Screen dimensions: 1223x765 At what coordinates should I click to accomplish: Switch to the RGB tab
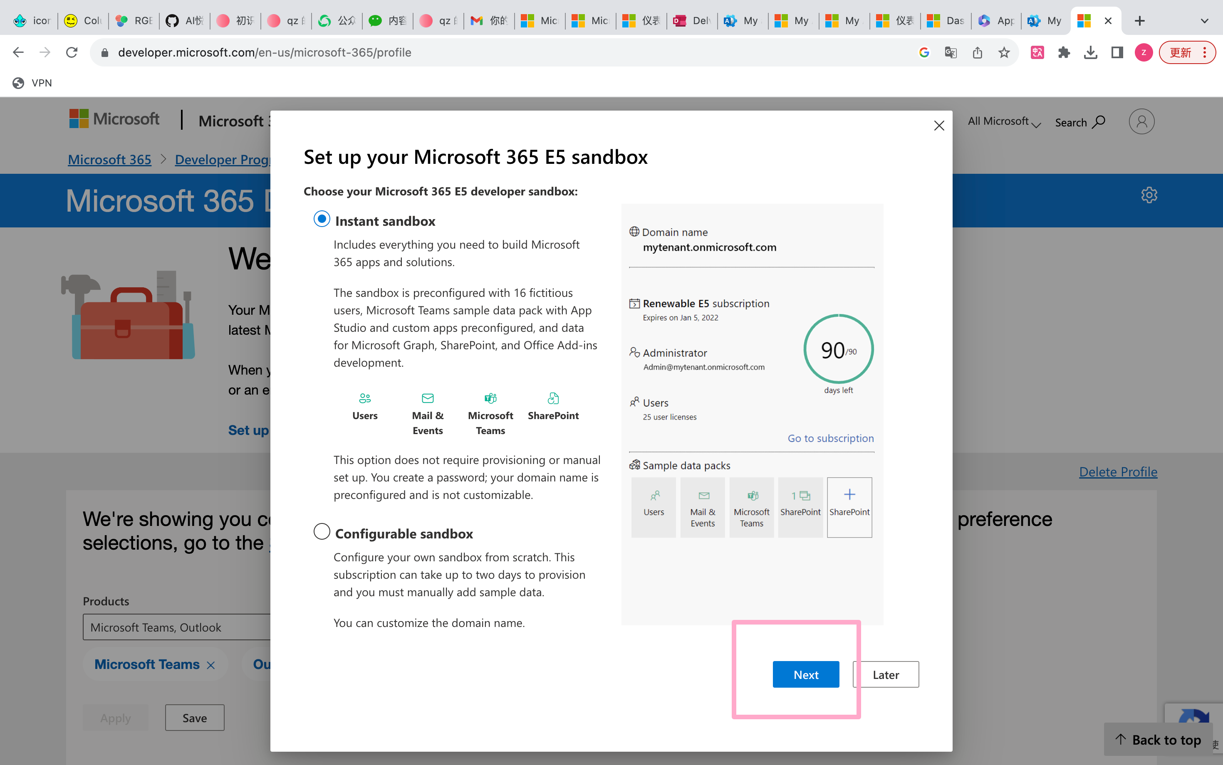click(134, 21)
